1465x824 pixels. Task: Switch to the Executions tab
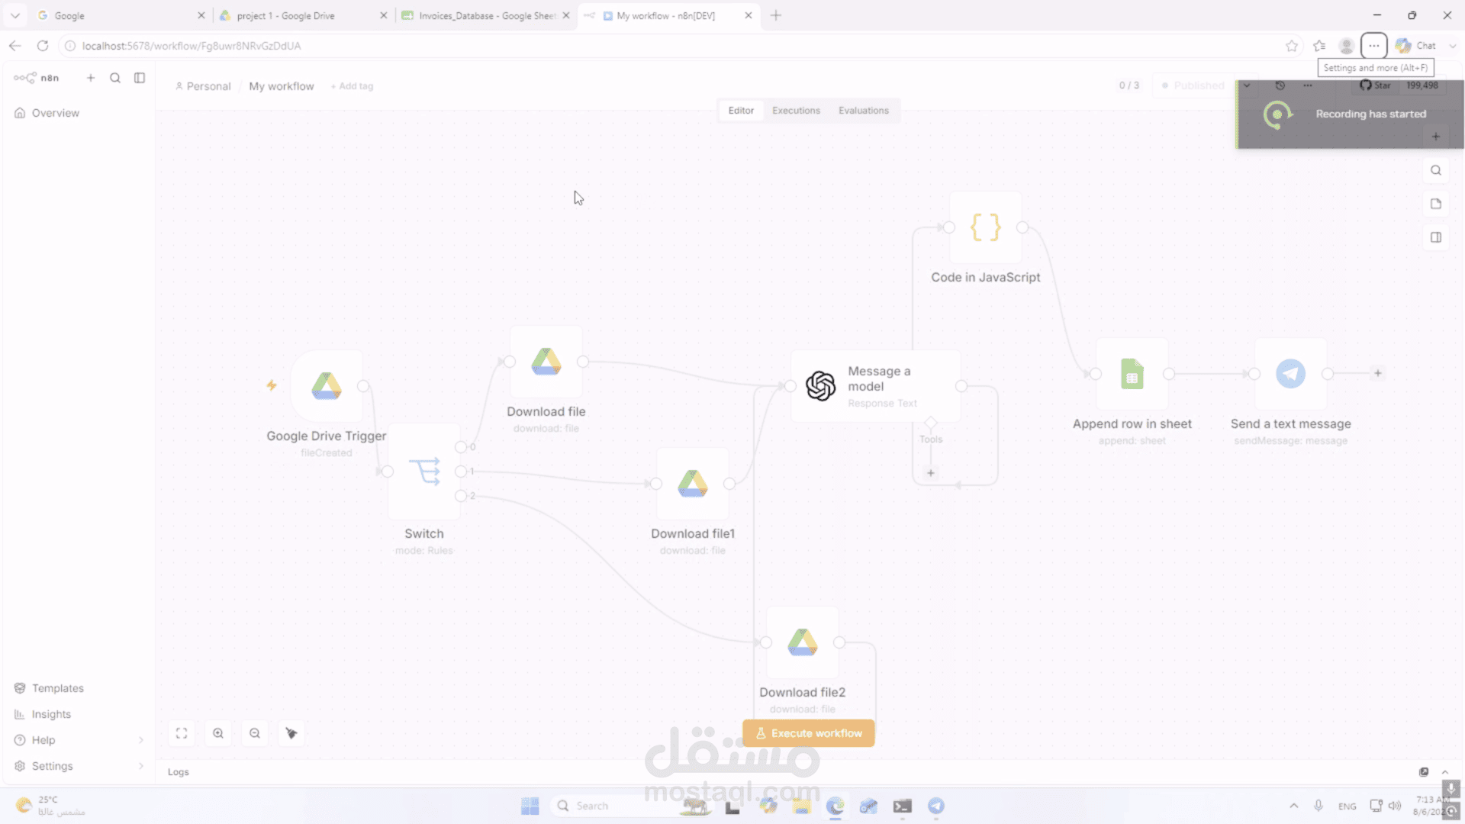[x=796, y=111]
